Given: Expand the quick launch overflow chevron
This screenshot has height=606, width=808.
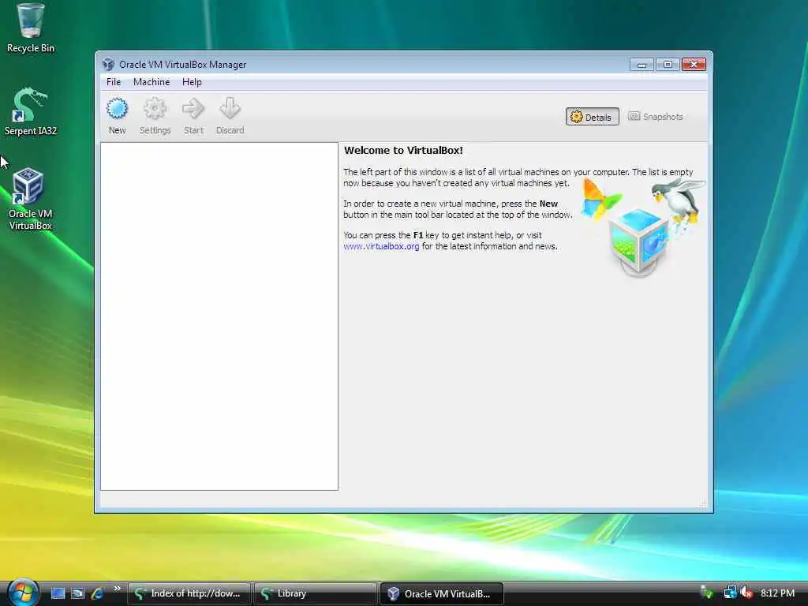Looking at the screenshot, I should [118, 589].
